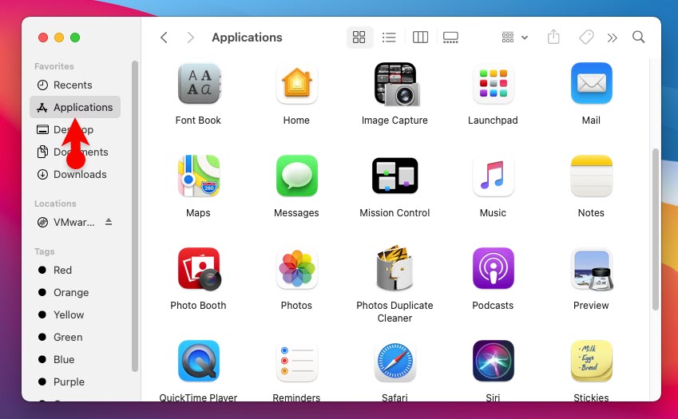Open the Font Book app icon

(198, 84)
